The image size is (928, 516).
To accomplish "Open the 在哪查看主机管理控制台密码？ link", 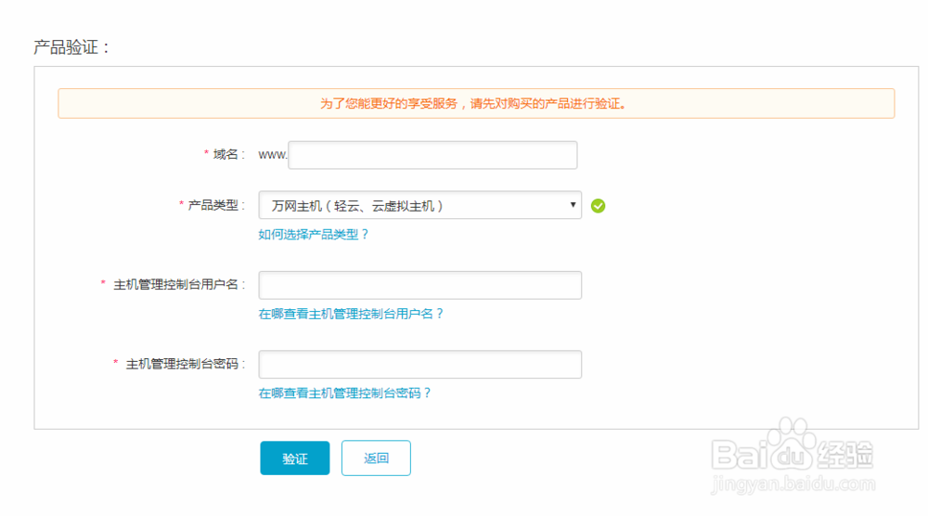I will point(344,393).
